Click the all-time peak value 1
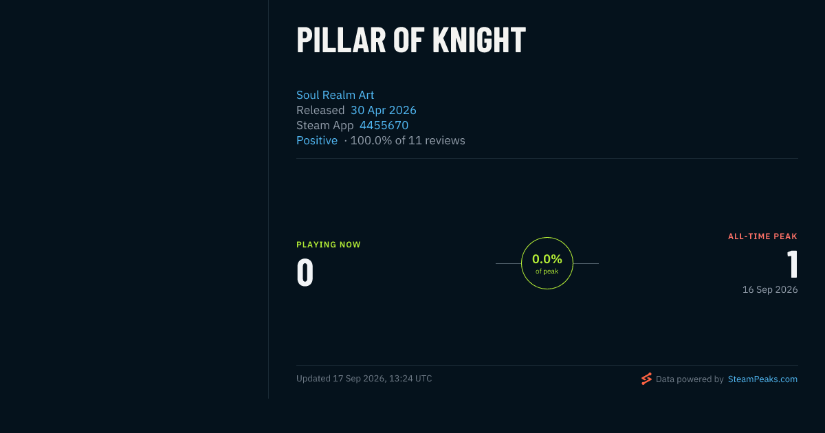 792,264
